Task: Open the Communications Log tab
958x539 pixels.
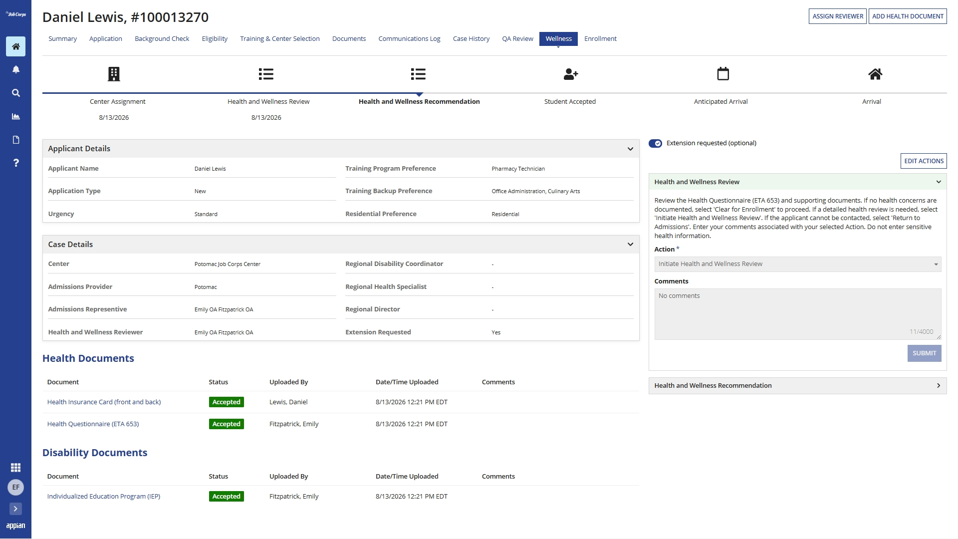Action: coord(409,39)
